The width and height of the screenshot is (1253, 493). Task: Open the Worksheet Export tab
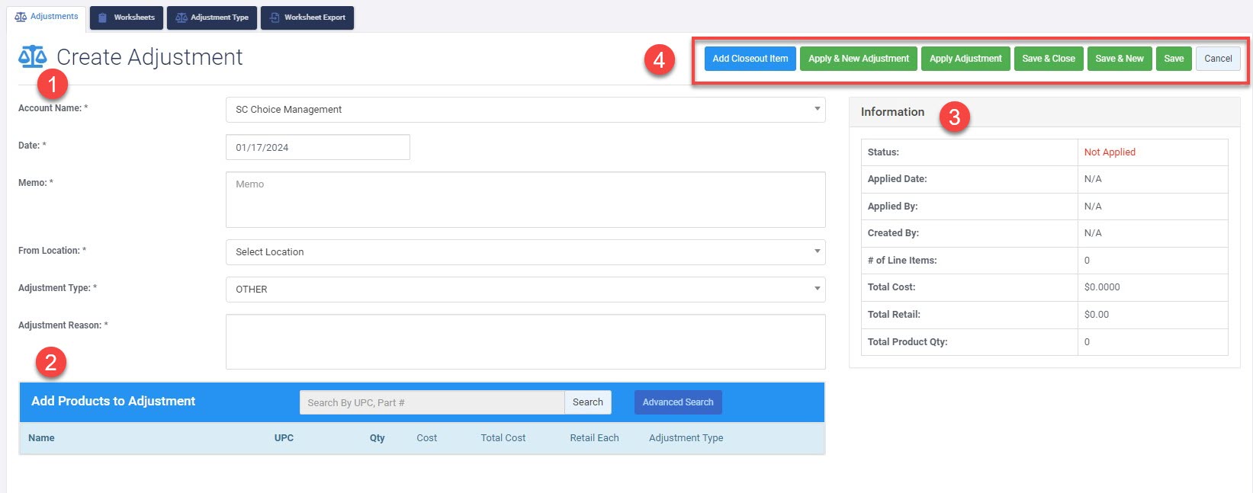(x=307, y=18)
